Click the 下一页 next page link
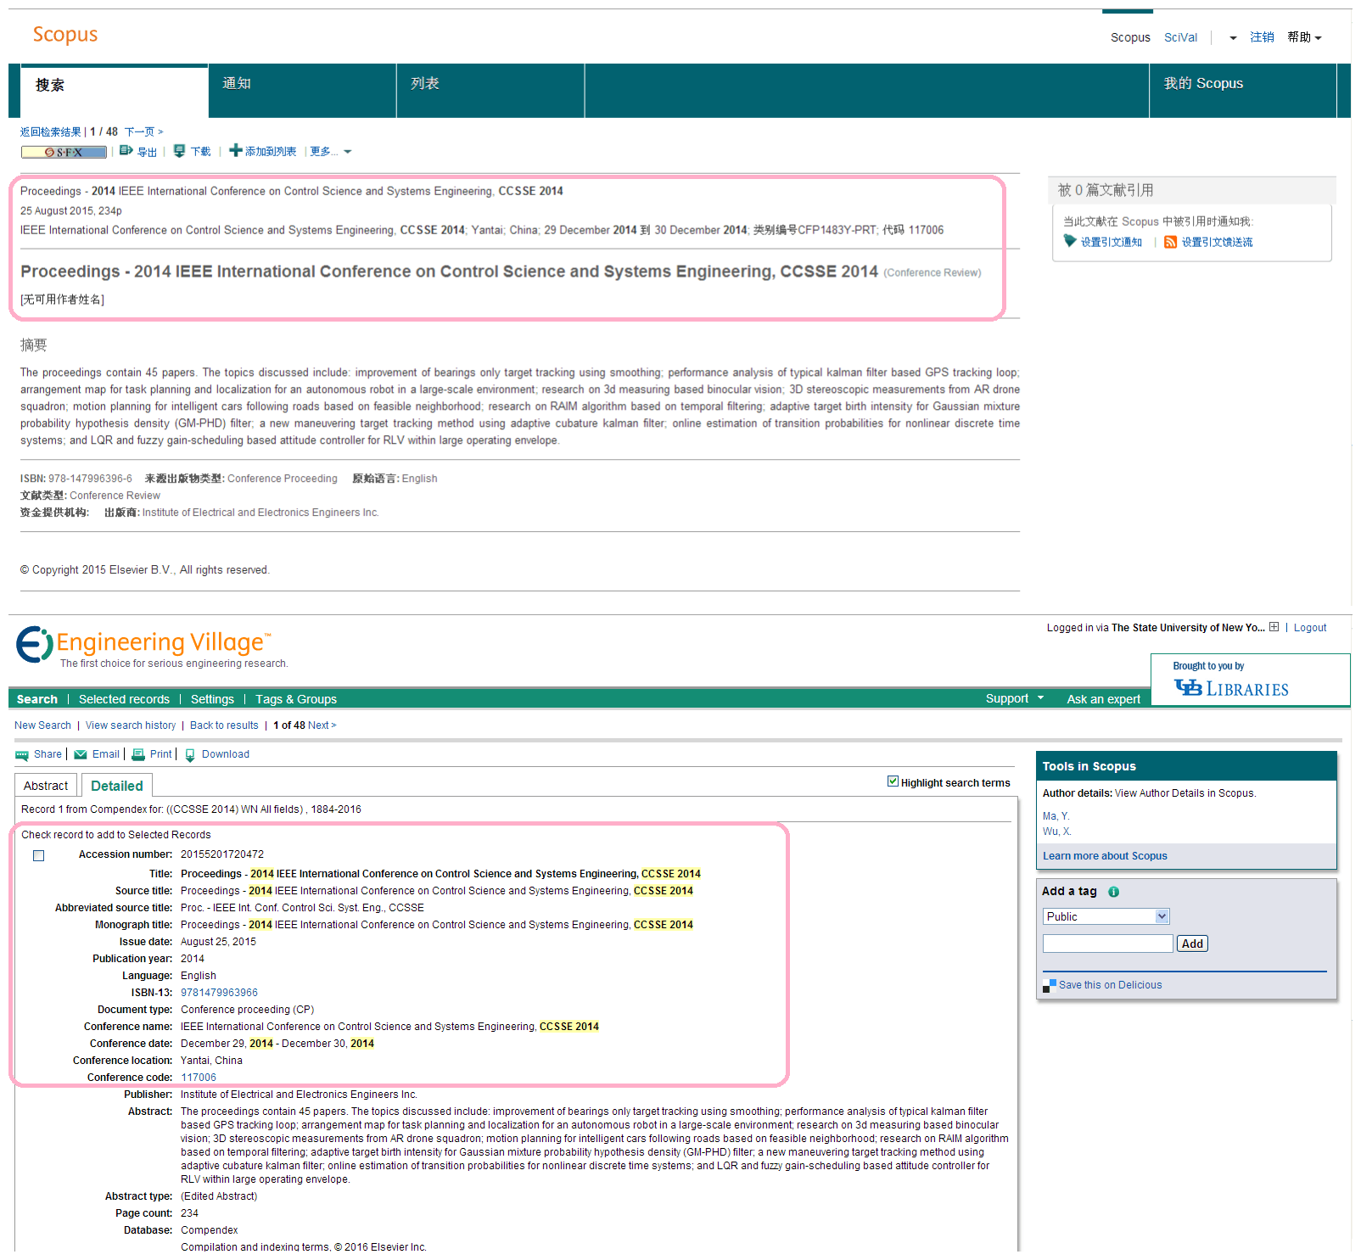The width and height of the screenshot is (1361, 1260). click(x=143, y=132)
